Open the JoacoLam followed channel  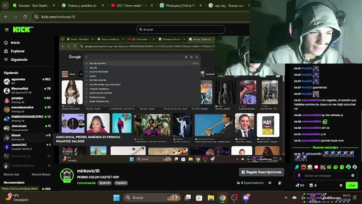(27, 128)
